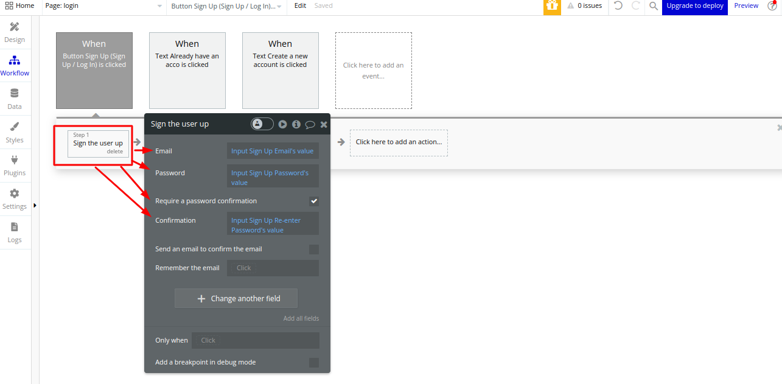The width and height of the screenshot is (782, 384).
Task: Open the Settings tab
Action: [15, 199]
